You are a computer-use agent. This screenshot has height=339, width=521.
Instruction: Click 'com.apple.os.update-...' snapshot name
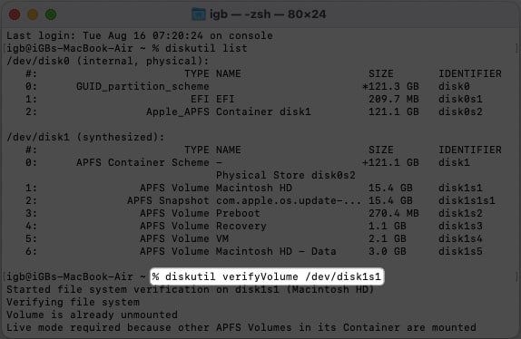click(x=289, y=200)
